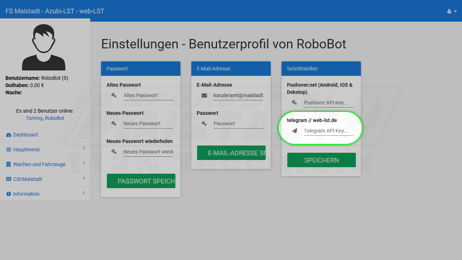Image resolution: width=462 pixels, height=260 pixels.
Task: Click the Passwort card header
Action: point(141,69)
